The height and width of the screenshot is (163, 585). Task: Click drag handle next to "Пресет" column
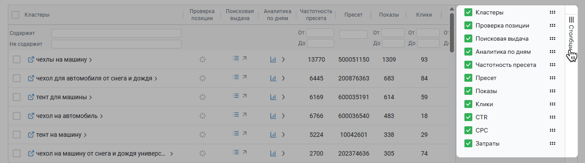point(553,78)
